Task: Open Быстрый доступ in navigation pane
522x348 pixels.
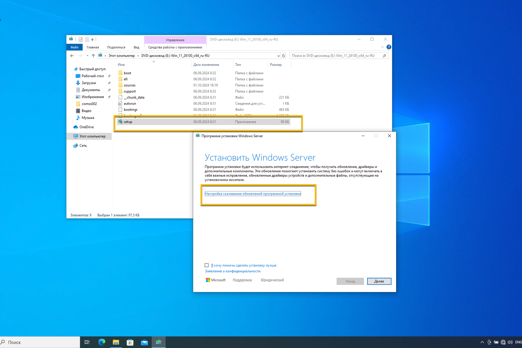Action: tap(92, 69)
